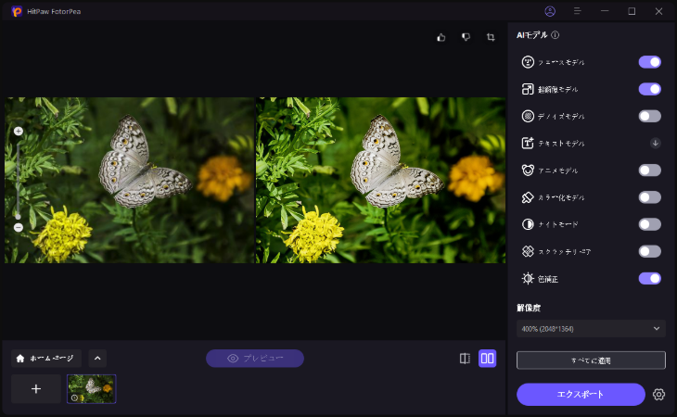The height and width of the screenshot is (417, 677).
Task: Open the 解像度 resolution dropdown
Action: [x=591, y=329]
